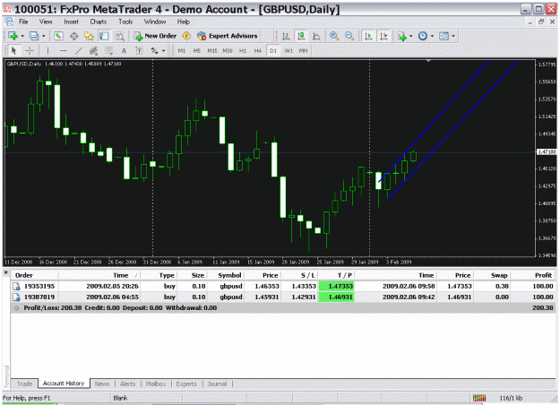Image resolution: width=560 pixels, height=405 pixels.
Task: Show the Navigator favorites icon
Action: [x=89, y=36]
